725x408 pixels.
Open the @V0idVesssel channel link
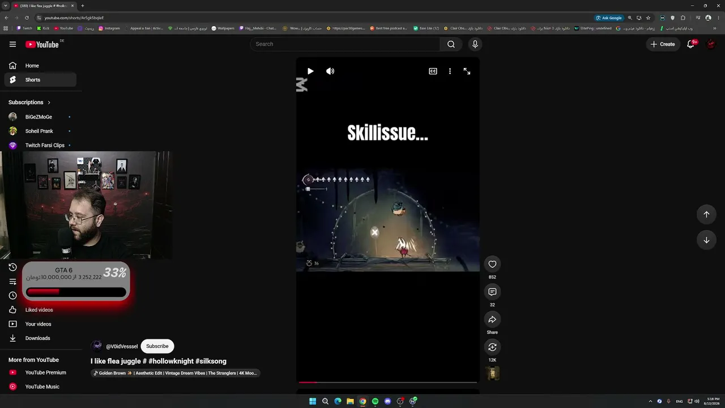(x=122, y=346)
